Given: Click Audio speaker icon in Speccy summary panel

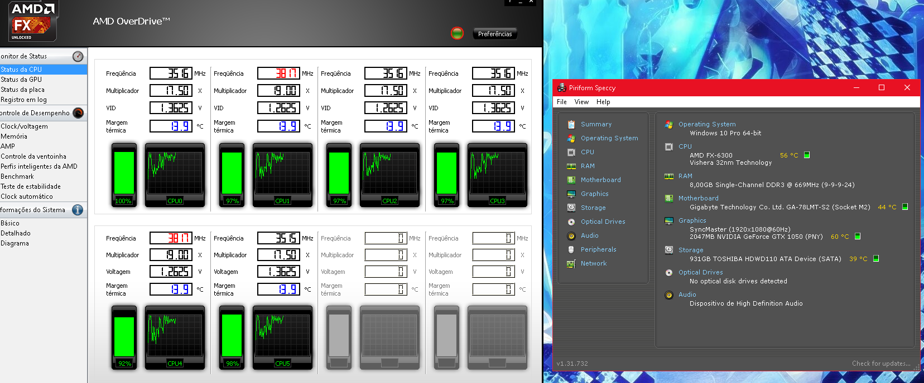Looking at the screenshot, I should [x=669, y=295].
